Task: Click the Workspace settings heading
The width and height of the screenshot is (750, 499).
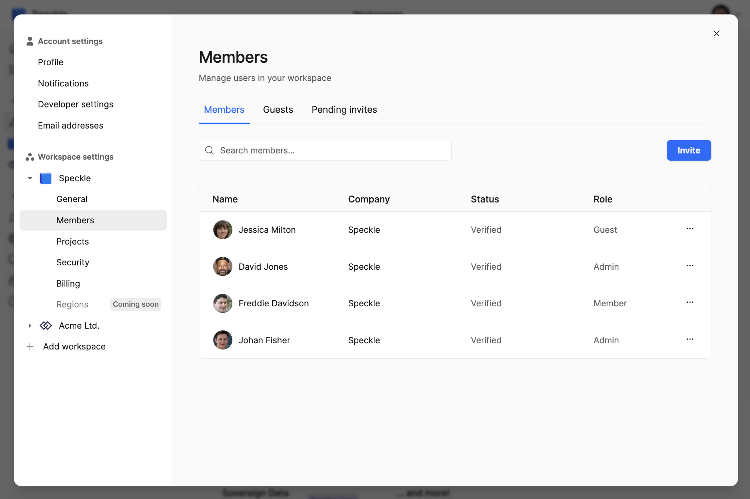Action: click(76, 157)
